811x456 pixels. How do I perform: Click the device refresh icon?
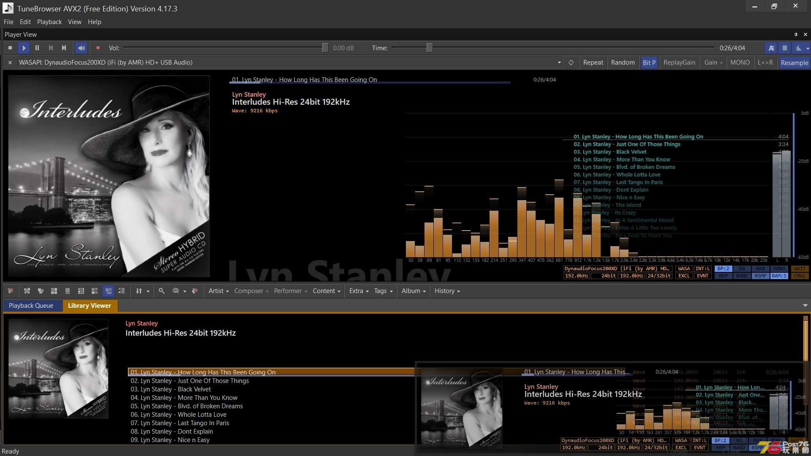(x=571, y=62)
